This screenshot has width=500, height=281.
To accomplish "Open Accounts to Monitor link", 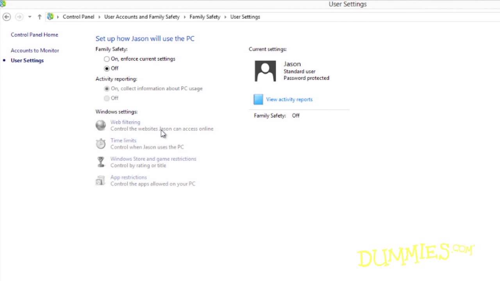I will [x=35, y=50].
